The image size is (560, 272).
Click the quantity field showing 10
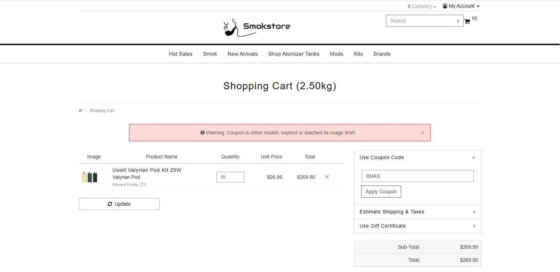[230, 177]
